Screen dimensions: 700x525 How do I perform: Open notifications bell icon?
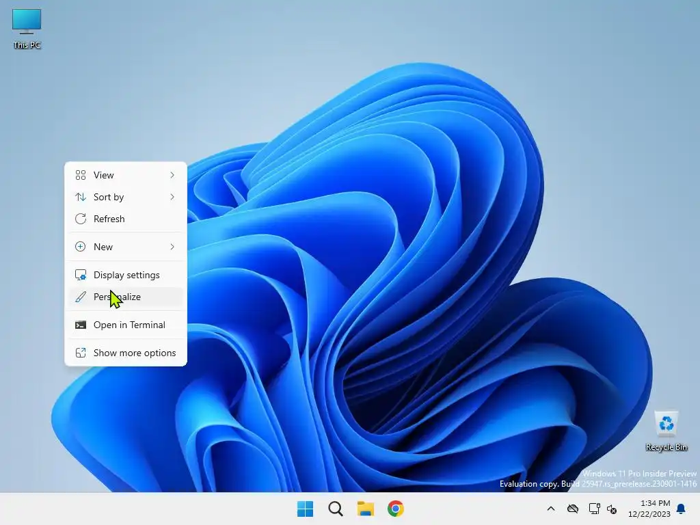point(682,509)
